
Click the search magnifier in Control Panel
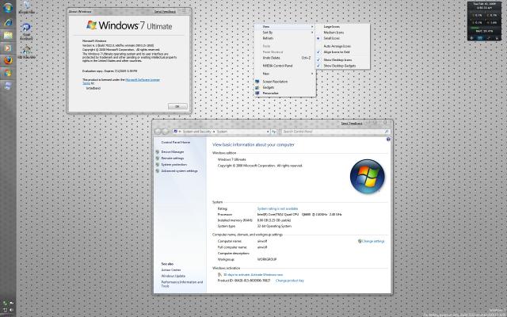click(x=387, y=132)
